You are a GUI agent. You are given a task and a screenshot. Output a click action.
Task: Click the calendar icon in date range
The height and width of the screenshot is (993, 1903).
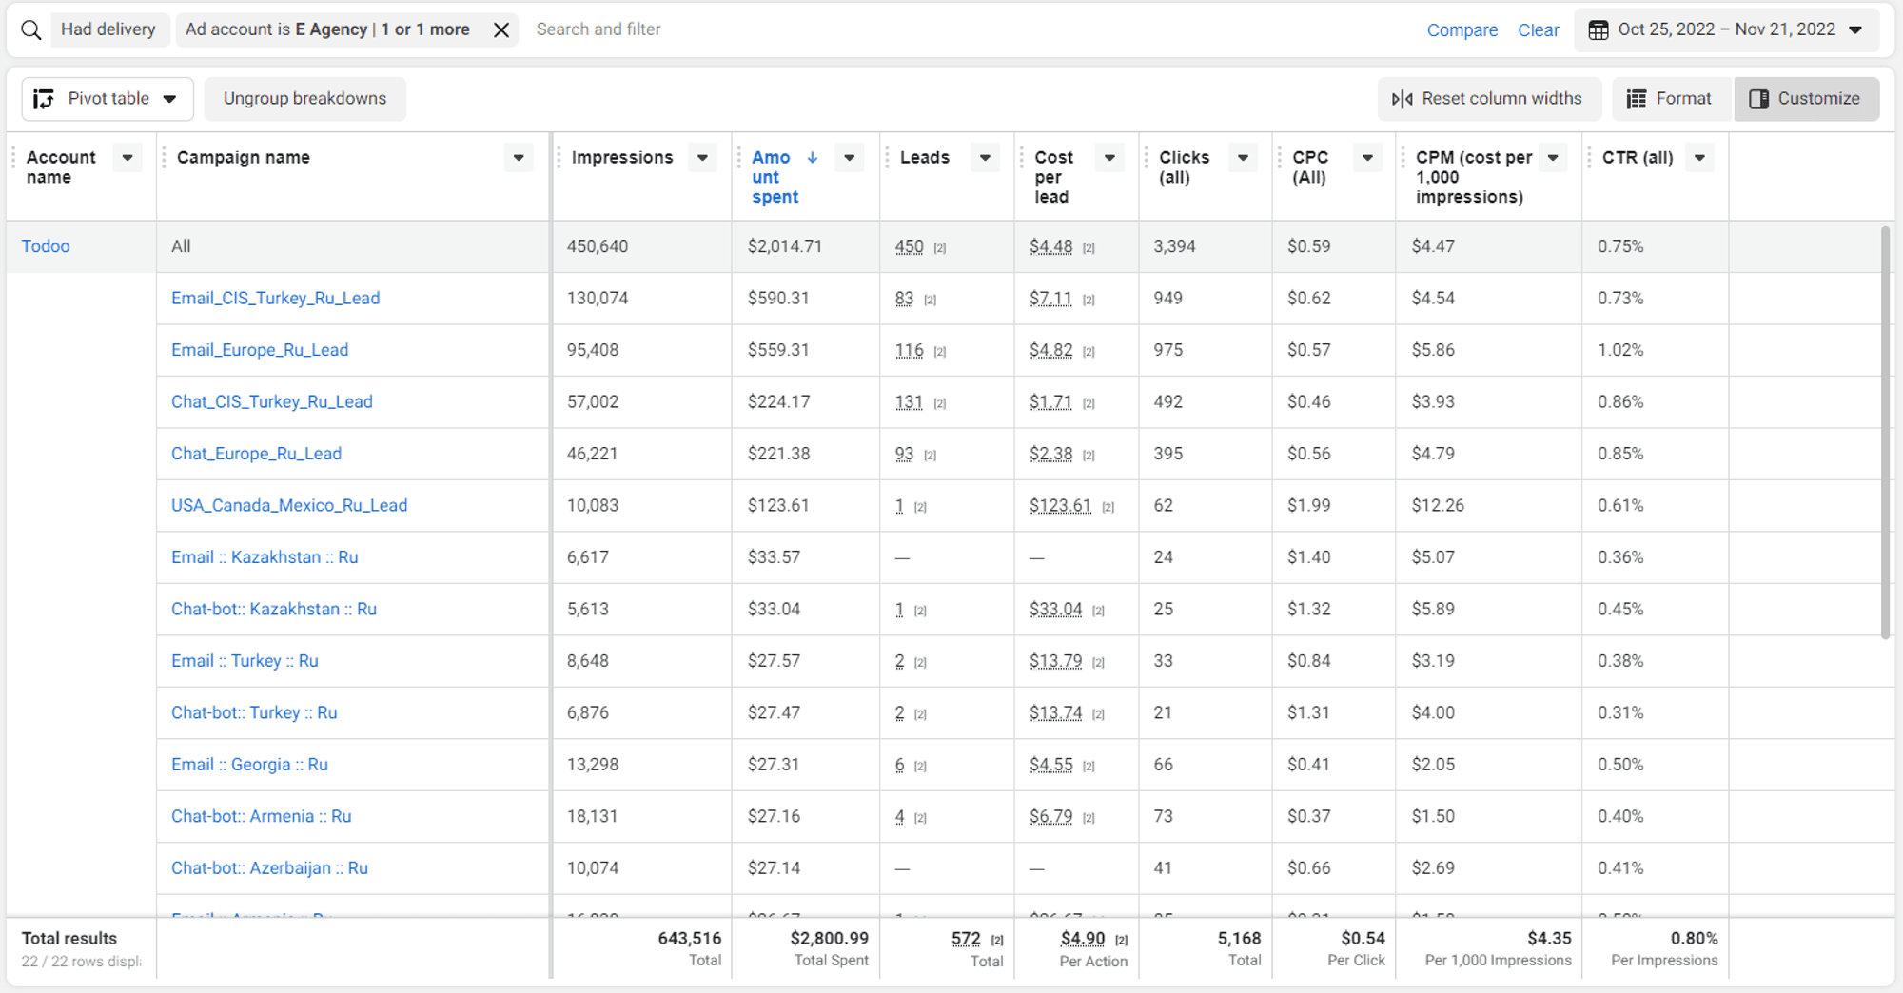click(x=1597, y=29)
